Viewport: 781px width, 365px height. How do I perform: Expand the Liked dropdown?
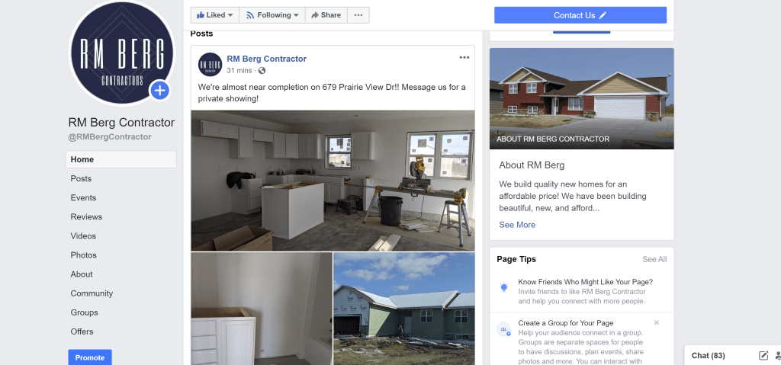coord(214,15)
